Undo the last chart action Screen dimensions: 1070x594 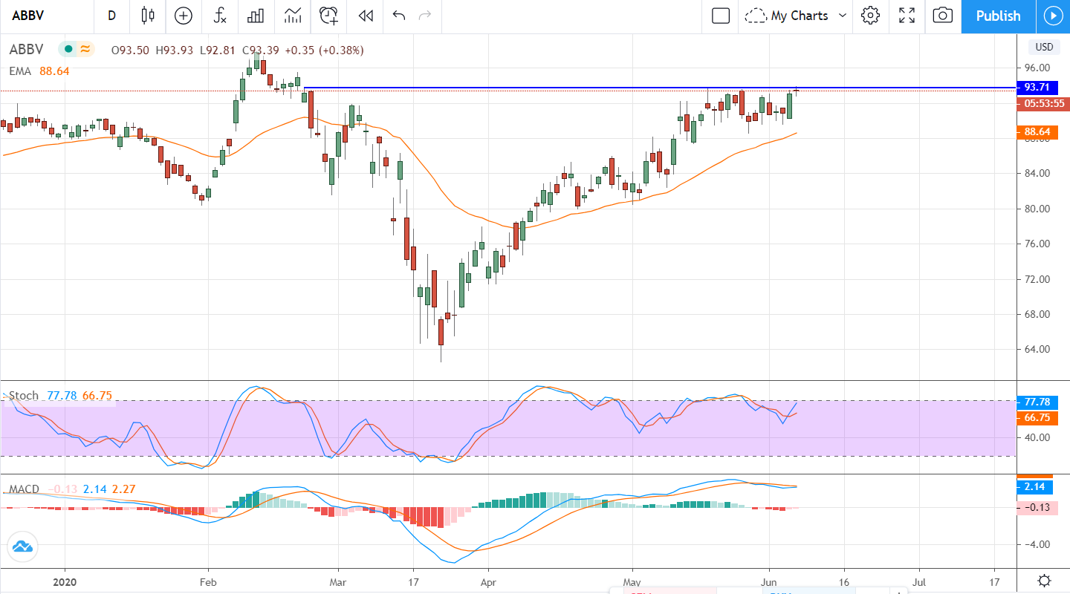(x=399, y=16)
